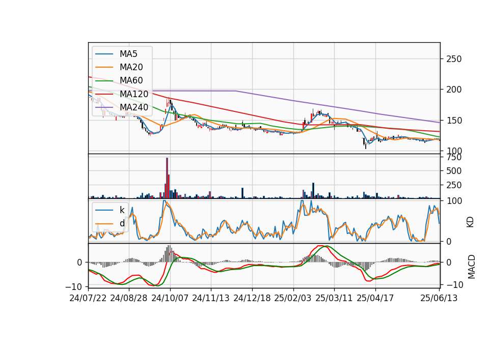
Task: Click the purple MA240 line sample in legend
Action: click(104, 107)
